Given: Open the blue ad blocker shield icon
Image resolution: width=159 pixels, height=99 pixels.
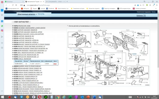Looking at the screenshot, I should pos(138,5).
